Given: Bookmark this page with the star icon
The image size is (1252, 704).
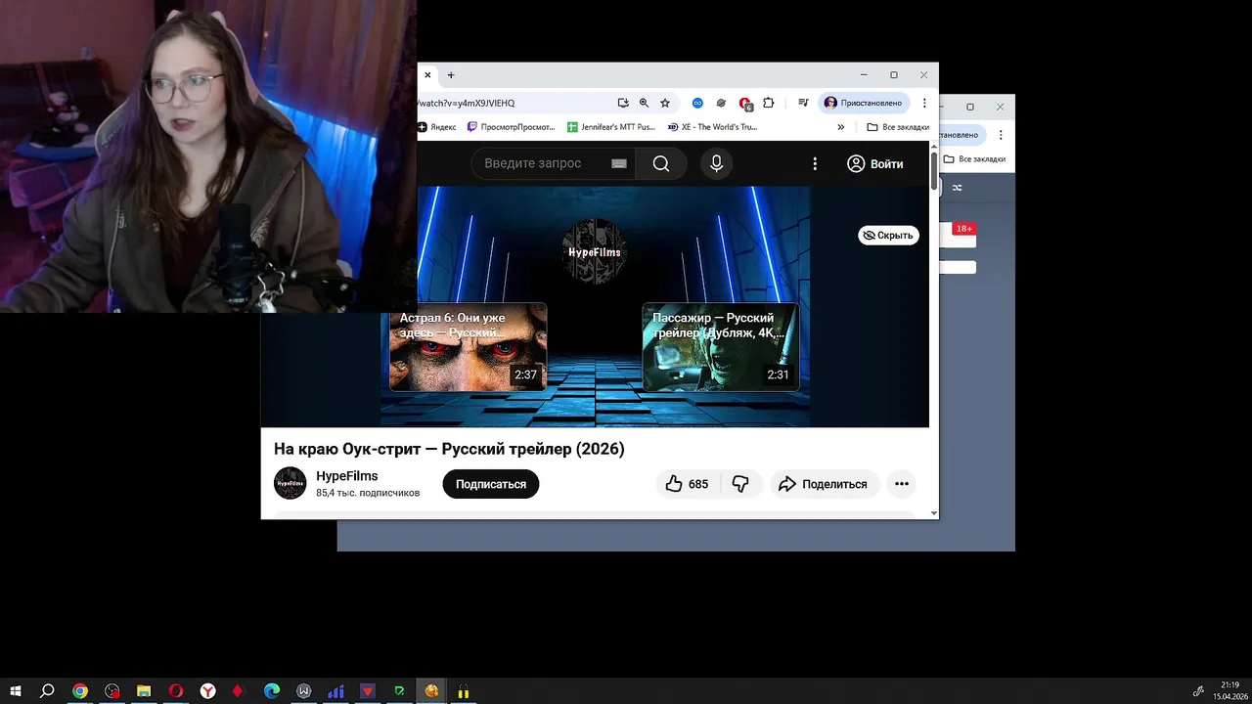Looking at the screenshot, I should [665, 103].
